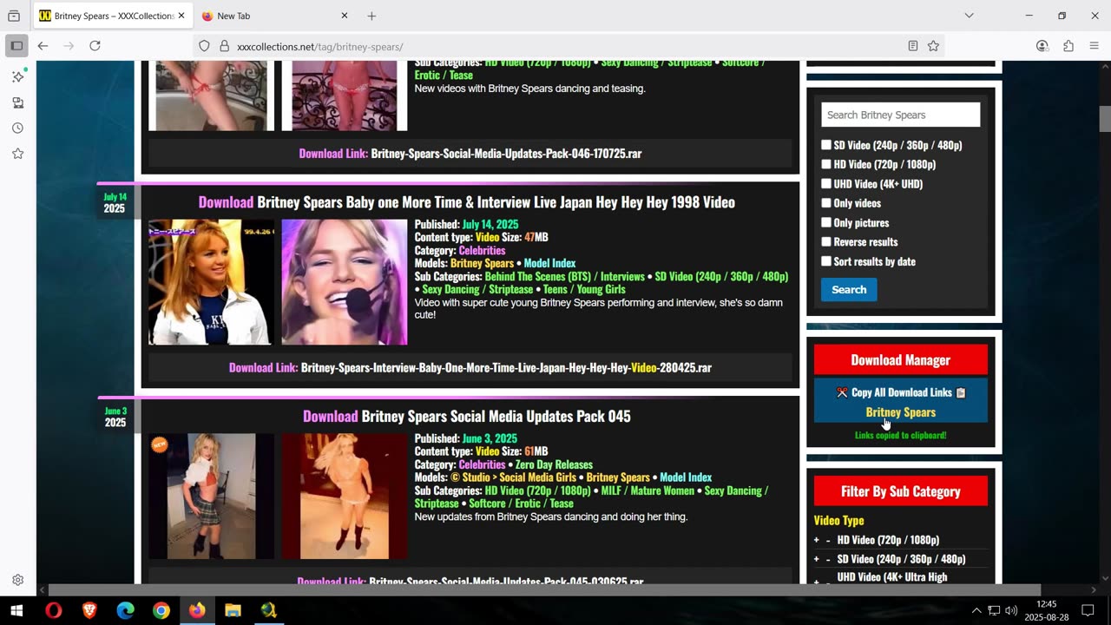This screenshot has height=625, width=1111.
Task: Check the Only videos option
Action: [x=826, y=203]
